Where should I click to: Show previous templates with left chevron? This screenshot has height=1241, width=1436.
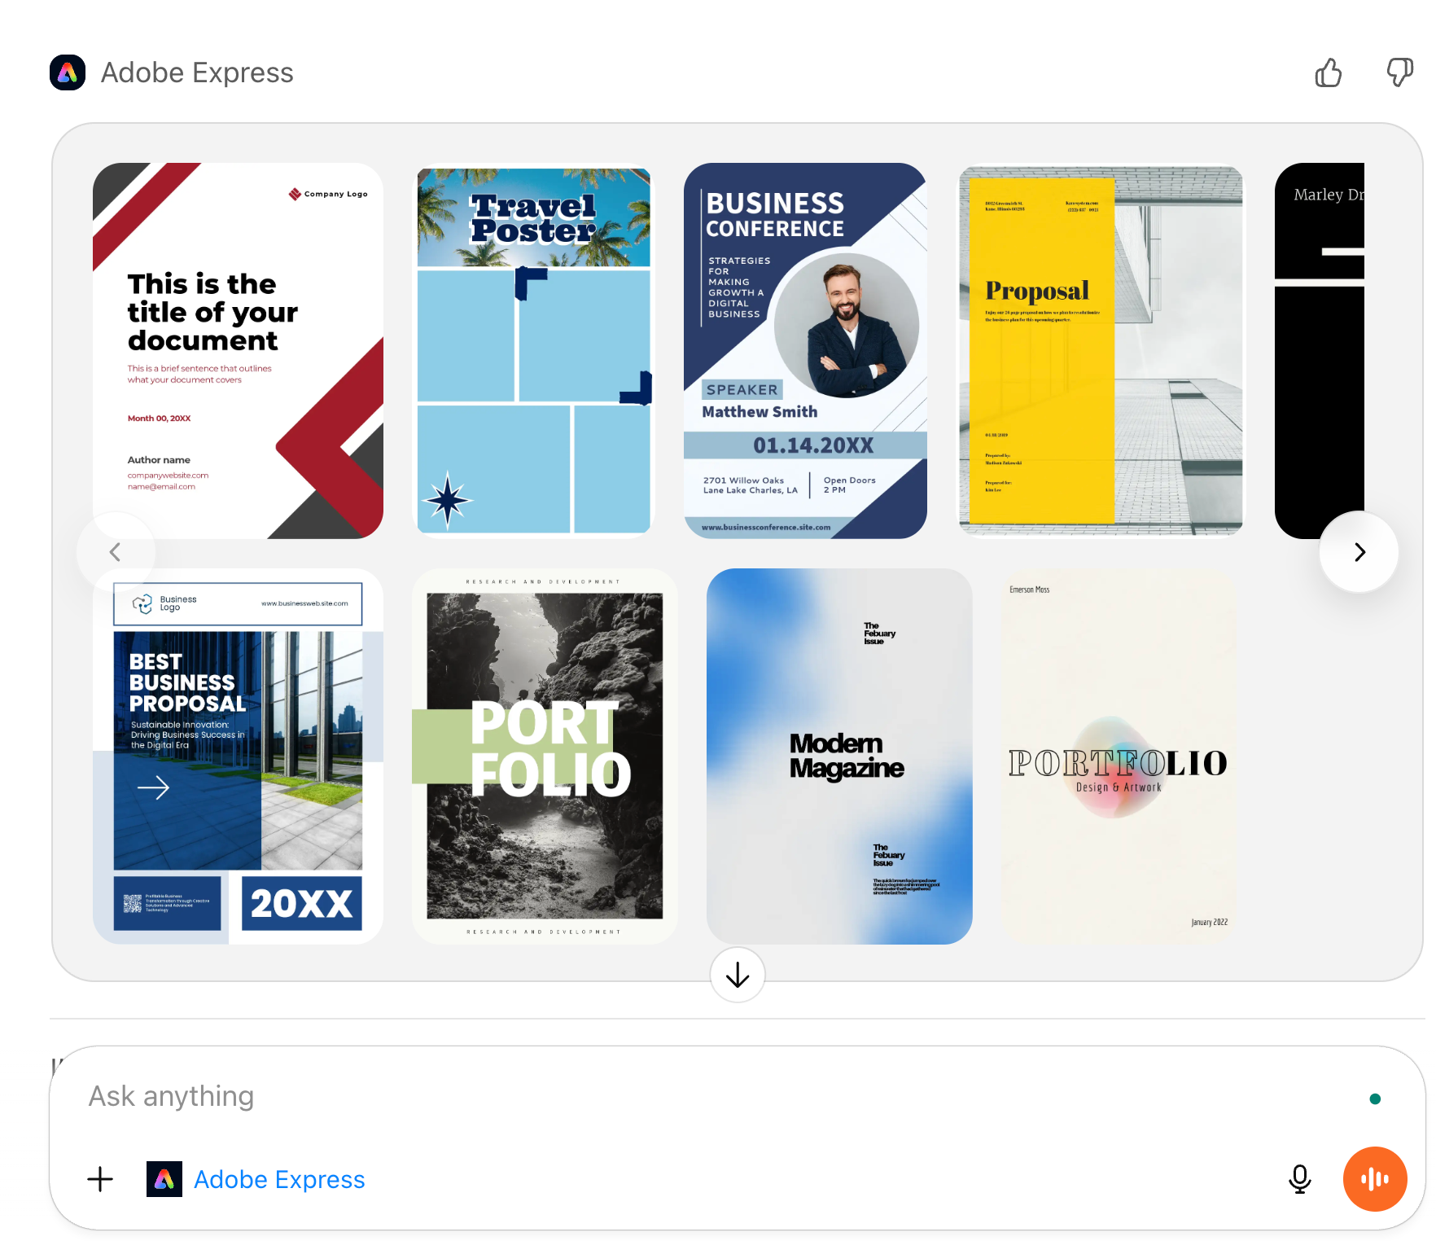(116, 552)
